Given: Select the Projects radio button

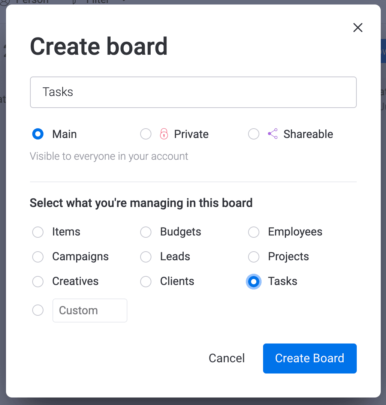Looking at the screenshot, I should [254, 257].
